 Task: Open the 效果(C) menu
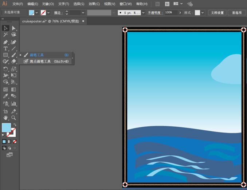point(94,4)
